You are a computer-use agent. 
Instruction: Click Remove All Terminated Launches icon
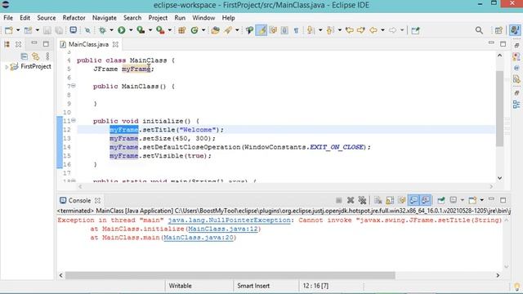362,200
